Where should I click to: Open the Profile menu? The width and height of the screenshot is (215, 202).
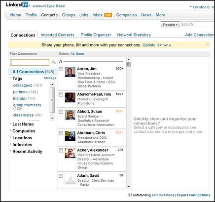tap(31, 15)
